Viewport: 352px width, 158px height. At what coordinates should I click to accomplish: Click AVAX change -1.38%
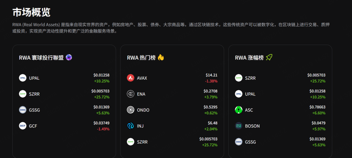[x=211, y=81]
